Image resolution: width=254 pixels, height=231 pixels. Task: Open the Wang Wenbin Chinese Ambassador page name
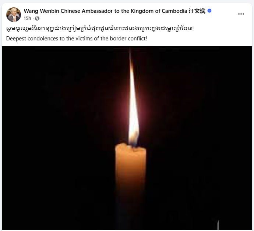[x=114, y=11]
